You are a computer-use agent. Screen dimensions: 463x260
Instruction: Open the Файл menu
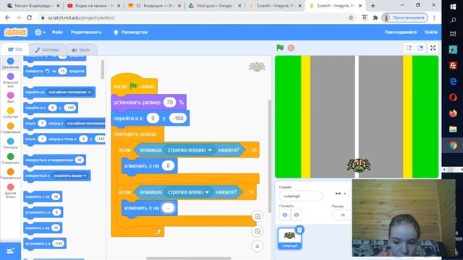57,32
